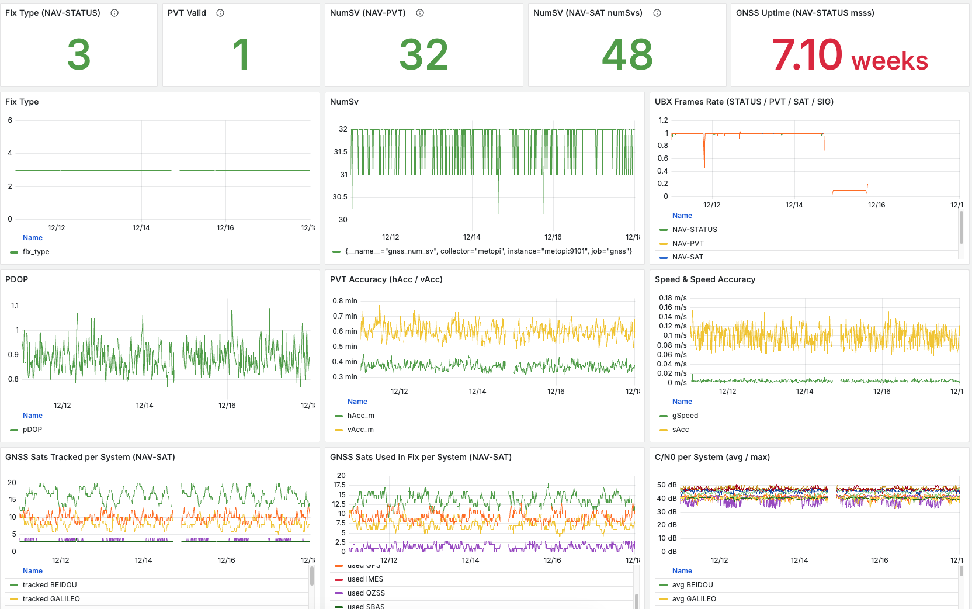Click info icon beside NumSV (NAV-SAT numSvs)
This screenshot has width=972, height=609.
click(x=657, y=13)
